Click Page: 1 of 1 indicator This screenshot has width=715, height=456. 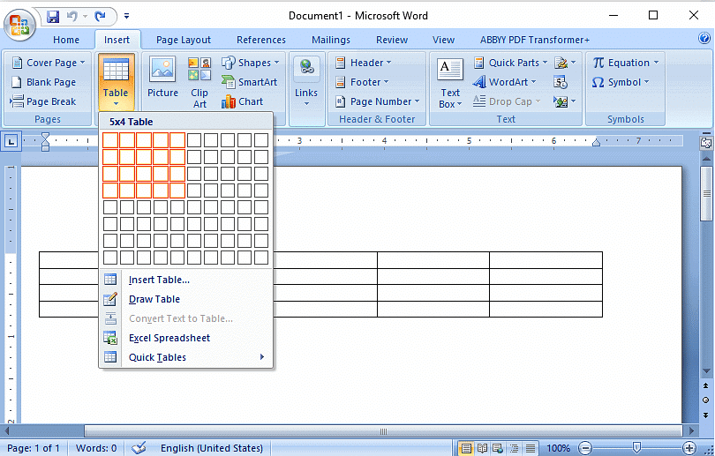point(34,448)
